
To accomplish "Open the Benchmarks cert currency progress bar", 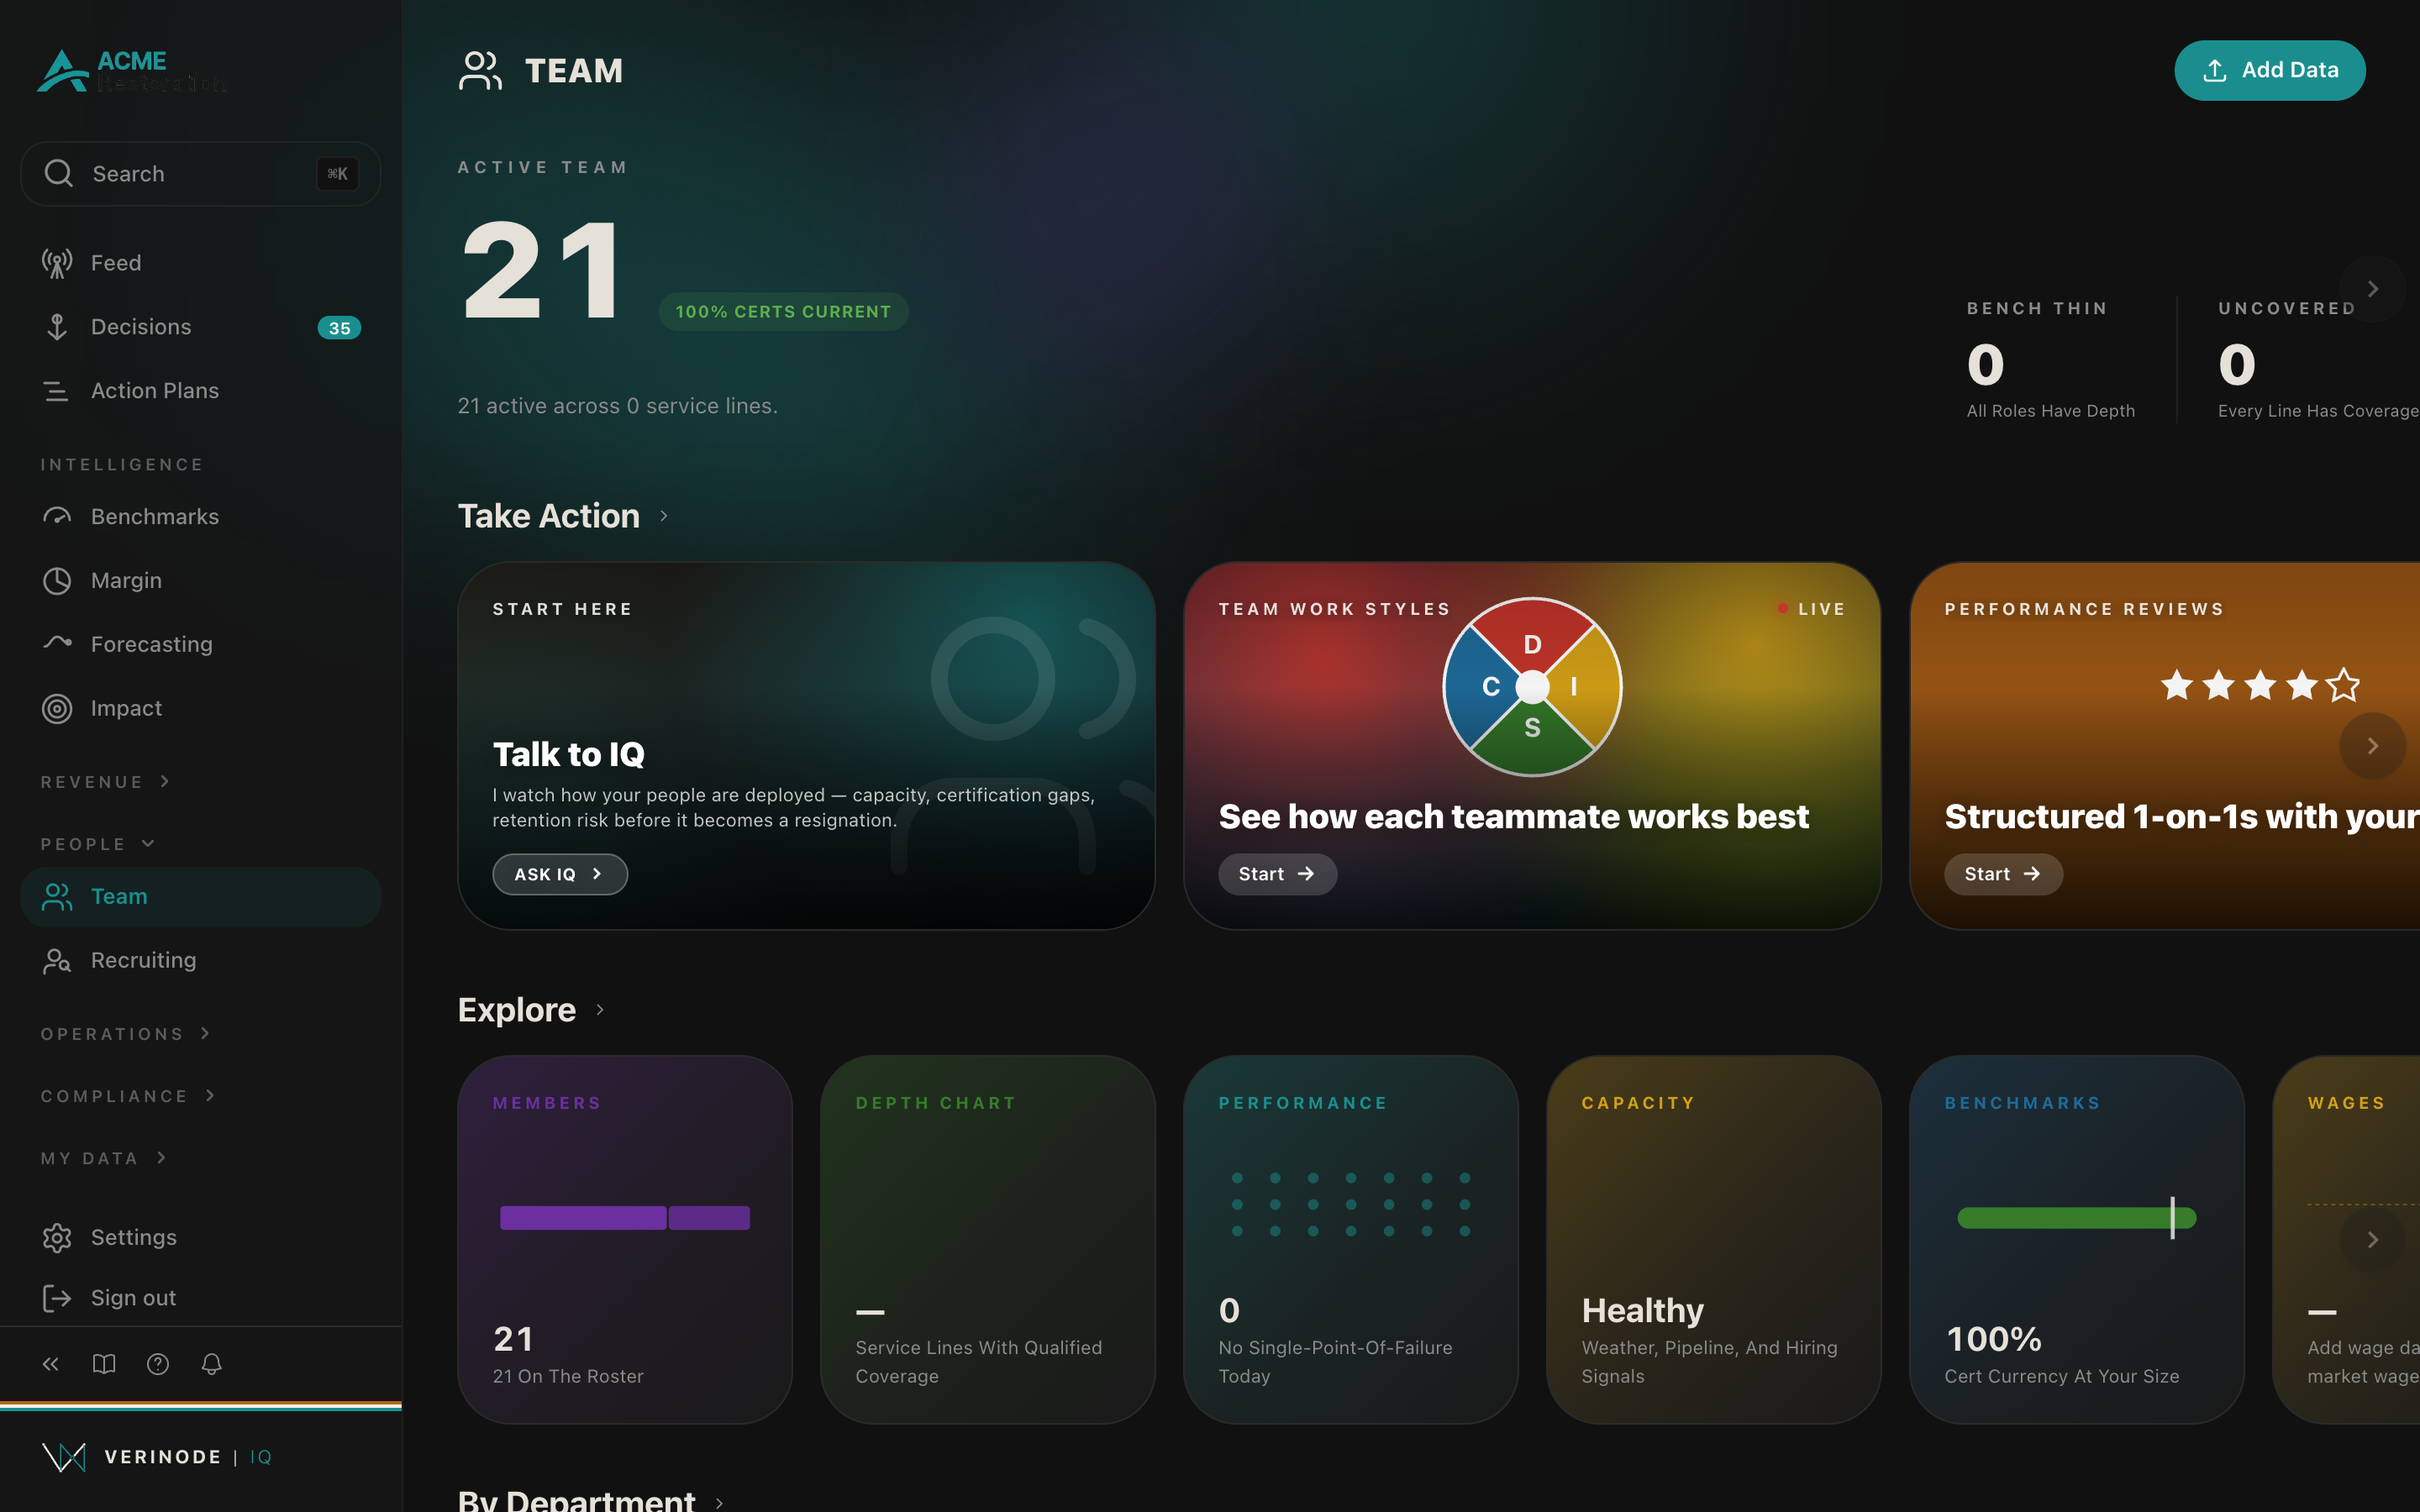I will pos(2076,1218).
